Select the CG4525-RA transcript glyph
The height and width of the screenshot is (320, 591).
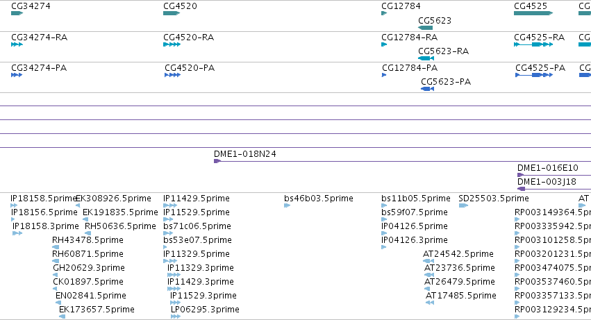[533, 44]
